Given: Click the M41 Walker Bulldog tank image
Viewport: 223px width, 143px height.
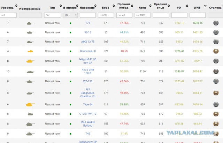Looking at the screenshot, I should 30,124.
